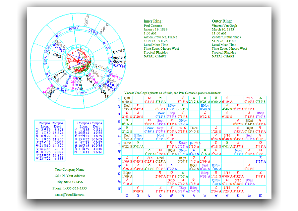
Task: Click the 'Inner Ring:' heading
Action: pos(153,21)
